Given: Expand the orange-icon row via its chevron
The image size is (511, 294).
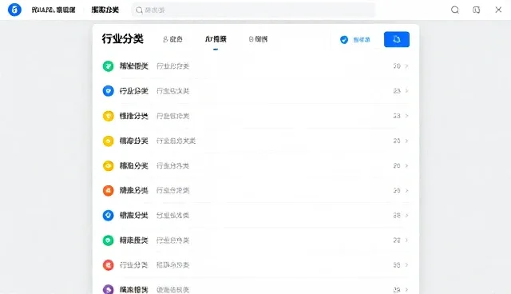Looking at the screenshot, I should 406,190.
